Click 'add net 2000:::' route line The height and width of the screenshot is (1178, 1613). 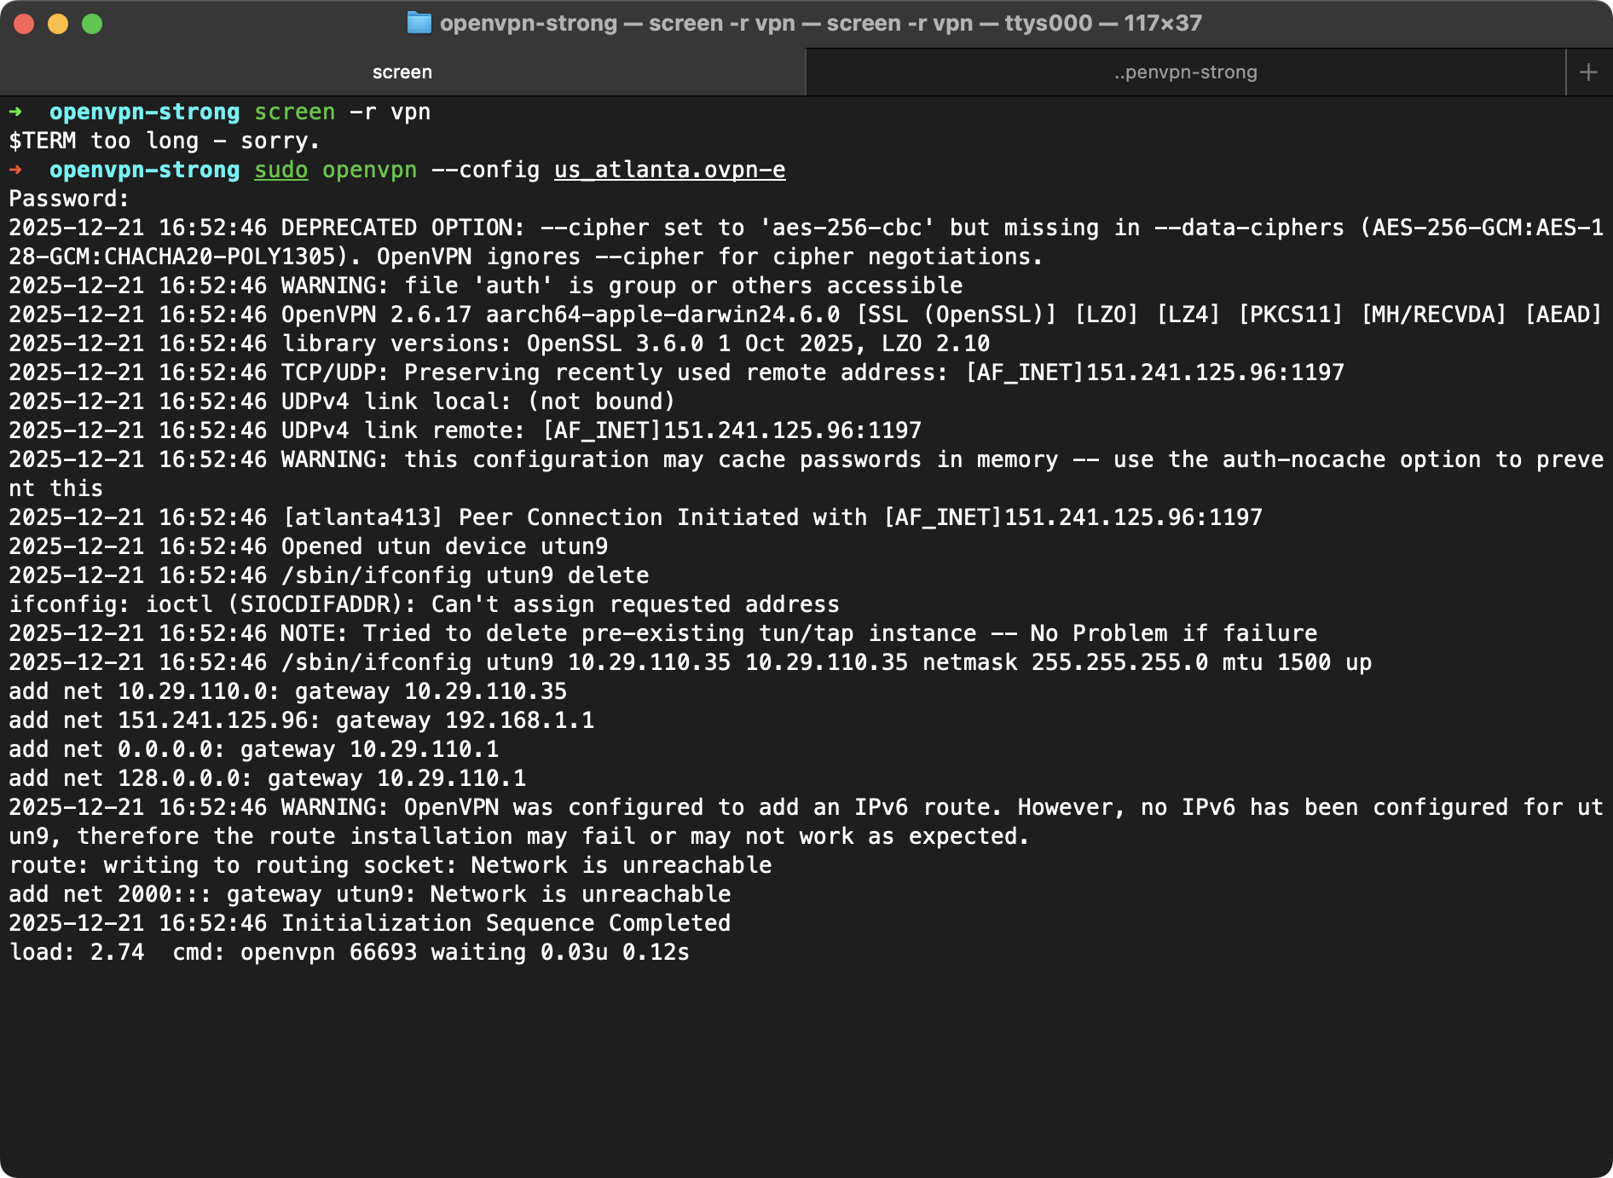[x=369, y=894]
